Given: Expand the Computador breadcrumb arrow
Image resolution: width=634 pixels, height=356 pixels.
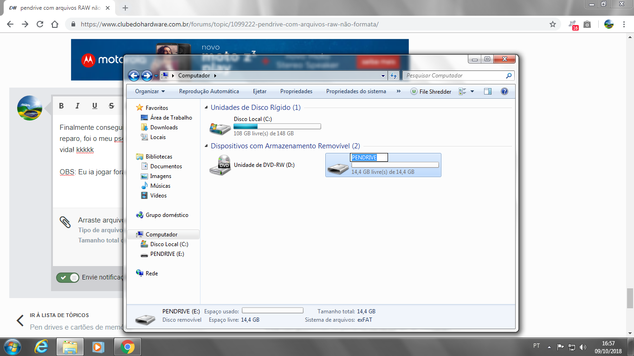Looking at the screenshot, I should pos(215,76).
